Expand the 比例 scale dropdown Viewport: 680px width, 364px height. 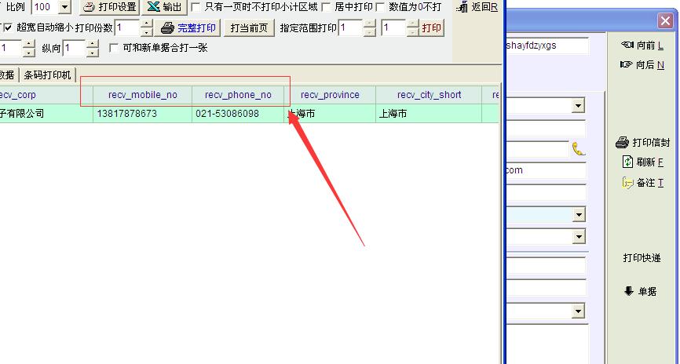pyautogui.click(x=64, y=7)
